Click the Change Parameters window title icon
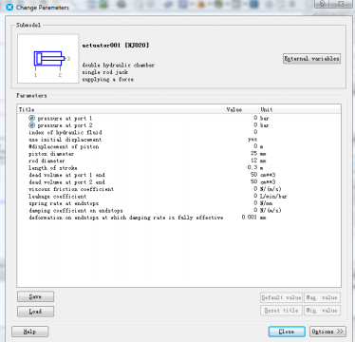This screenshot has height=342, width=355. click(9, 7)
